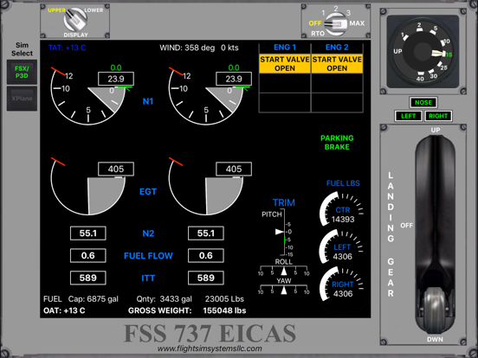478x358 pixels.
Task: Click the right engine N1 gauge dial
Action: click(206, 95)
